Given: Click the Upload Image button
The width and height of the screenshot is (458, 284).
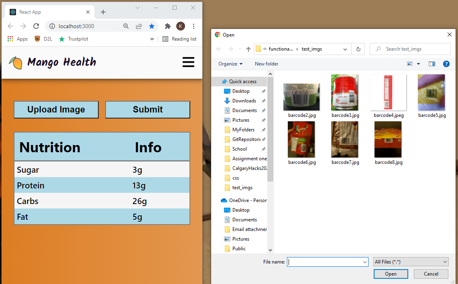Looking at the screenshot, I should click(x=56, y=110).
